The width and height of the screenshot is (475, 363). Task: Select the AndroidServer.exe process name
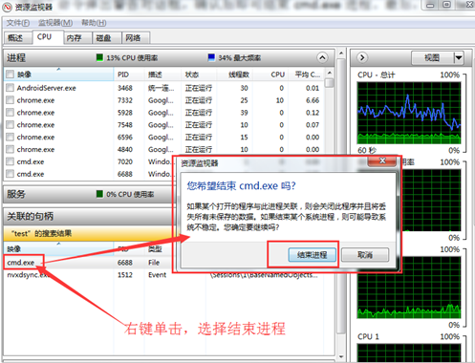pos(47,88)
